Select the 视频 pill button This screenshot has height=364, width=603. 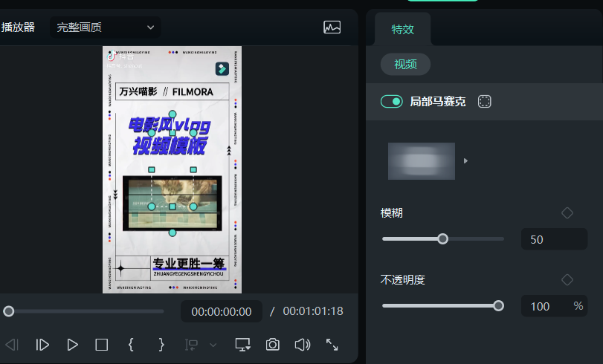[405, 64]
